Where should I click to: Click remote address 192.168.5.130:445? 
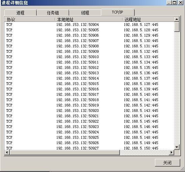141,41
